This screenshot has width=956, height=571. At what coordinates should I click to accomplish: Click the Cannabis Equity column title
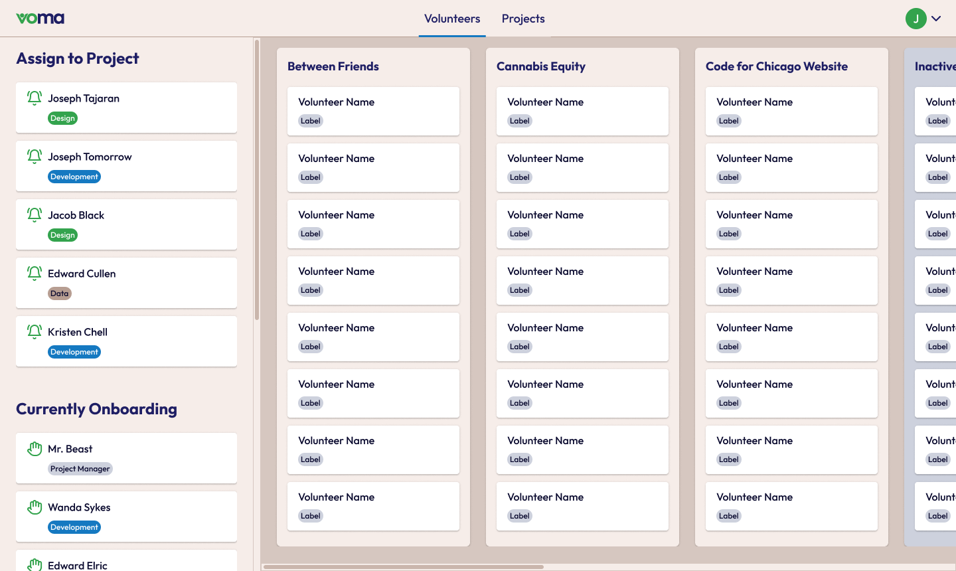[541, 66]
